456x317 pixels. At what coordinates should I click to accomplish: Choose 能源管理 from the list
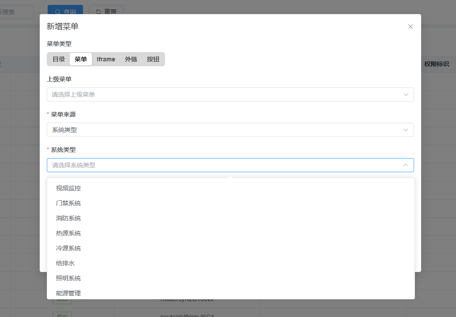point(231,293)
